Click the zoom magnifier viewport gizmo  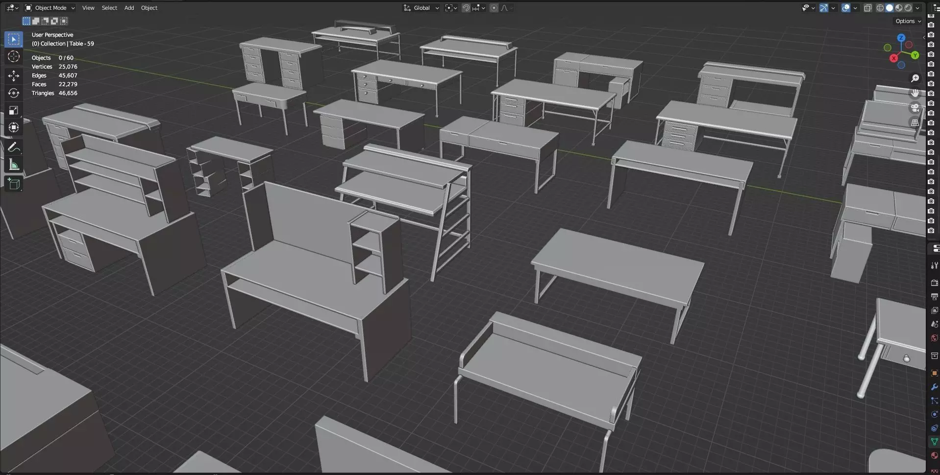pyautogui.click(x=915, y=78)
